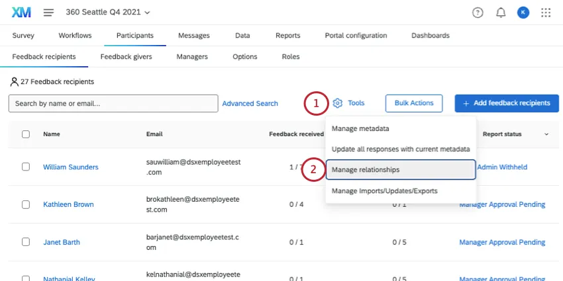The width and height of the screenshot is (563, 281).
Task: Open the Messages tab
Action: pos(194,36)
